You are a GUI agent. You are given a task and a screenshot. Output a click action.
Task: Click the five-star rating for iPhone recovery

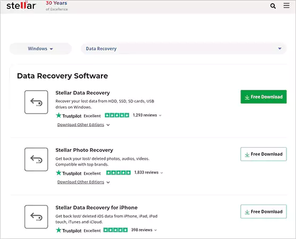click(x=115, y=230)
